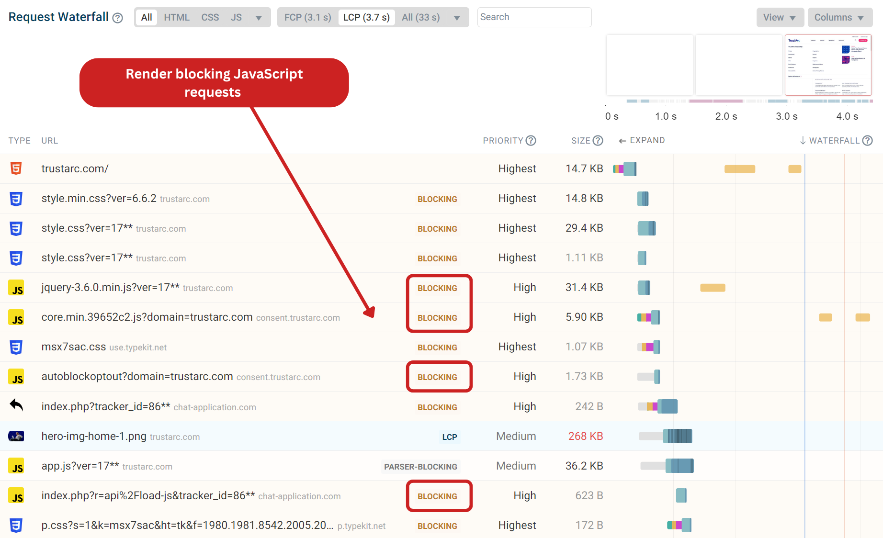Expand more resource type filters dropdown
This screenshot has height=538, width=883.
click(x=259, y=18)
